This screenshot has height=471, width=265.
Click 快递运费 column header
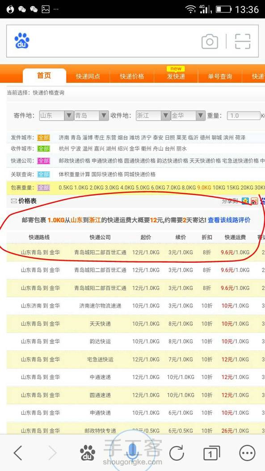click(235, 237)
